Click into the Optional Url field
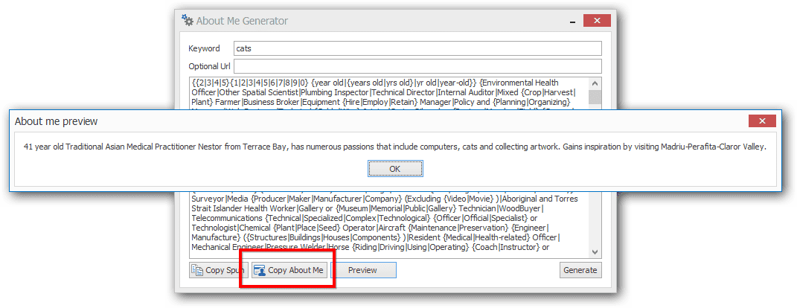This screenshot has height=308, width=797. [417, 66]
